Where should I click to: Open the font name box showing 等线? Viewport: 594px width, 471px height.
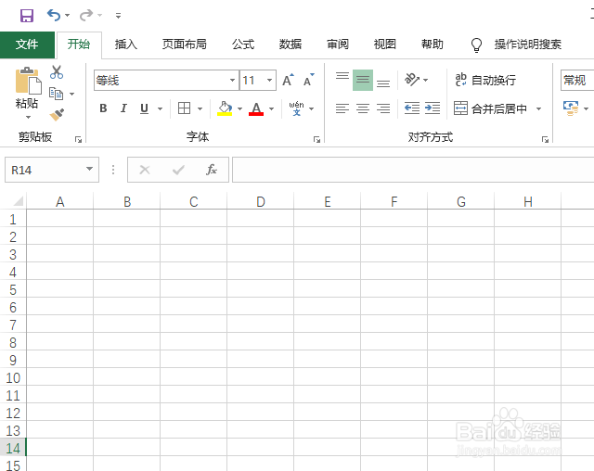click(166, 81)
